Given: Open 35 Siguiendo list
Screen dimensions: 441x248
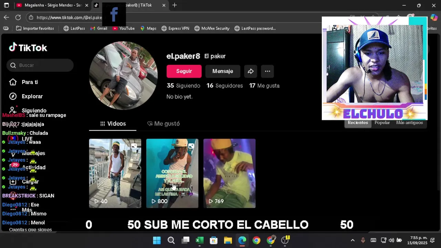Looking at the screenshot, I should [183, 85].
